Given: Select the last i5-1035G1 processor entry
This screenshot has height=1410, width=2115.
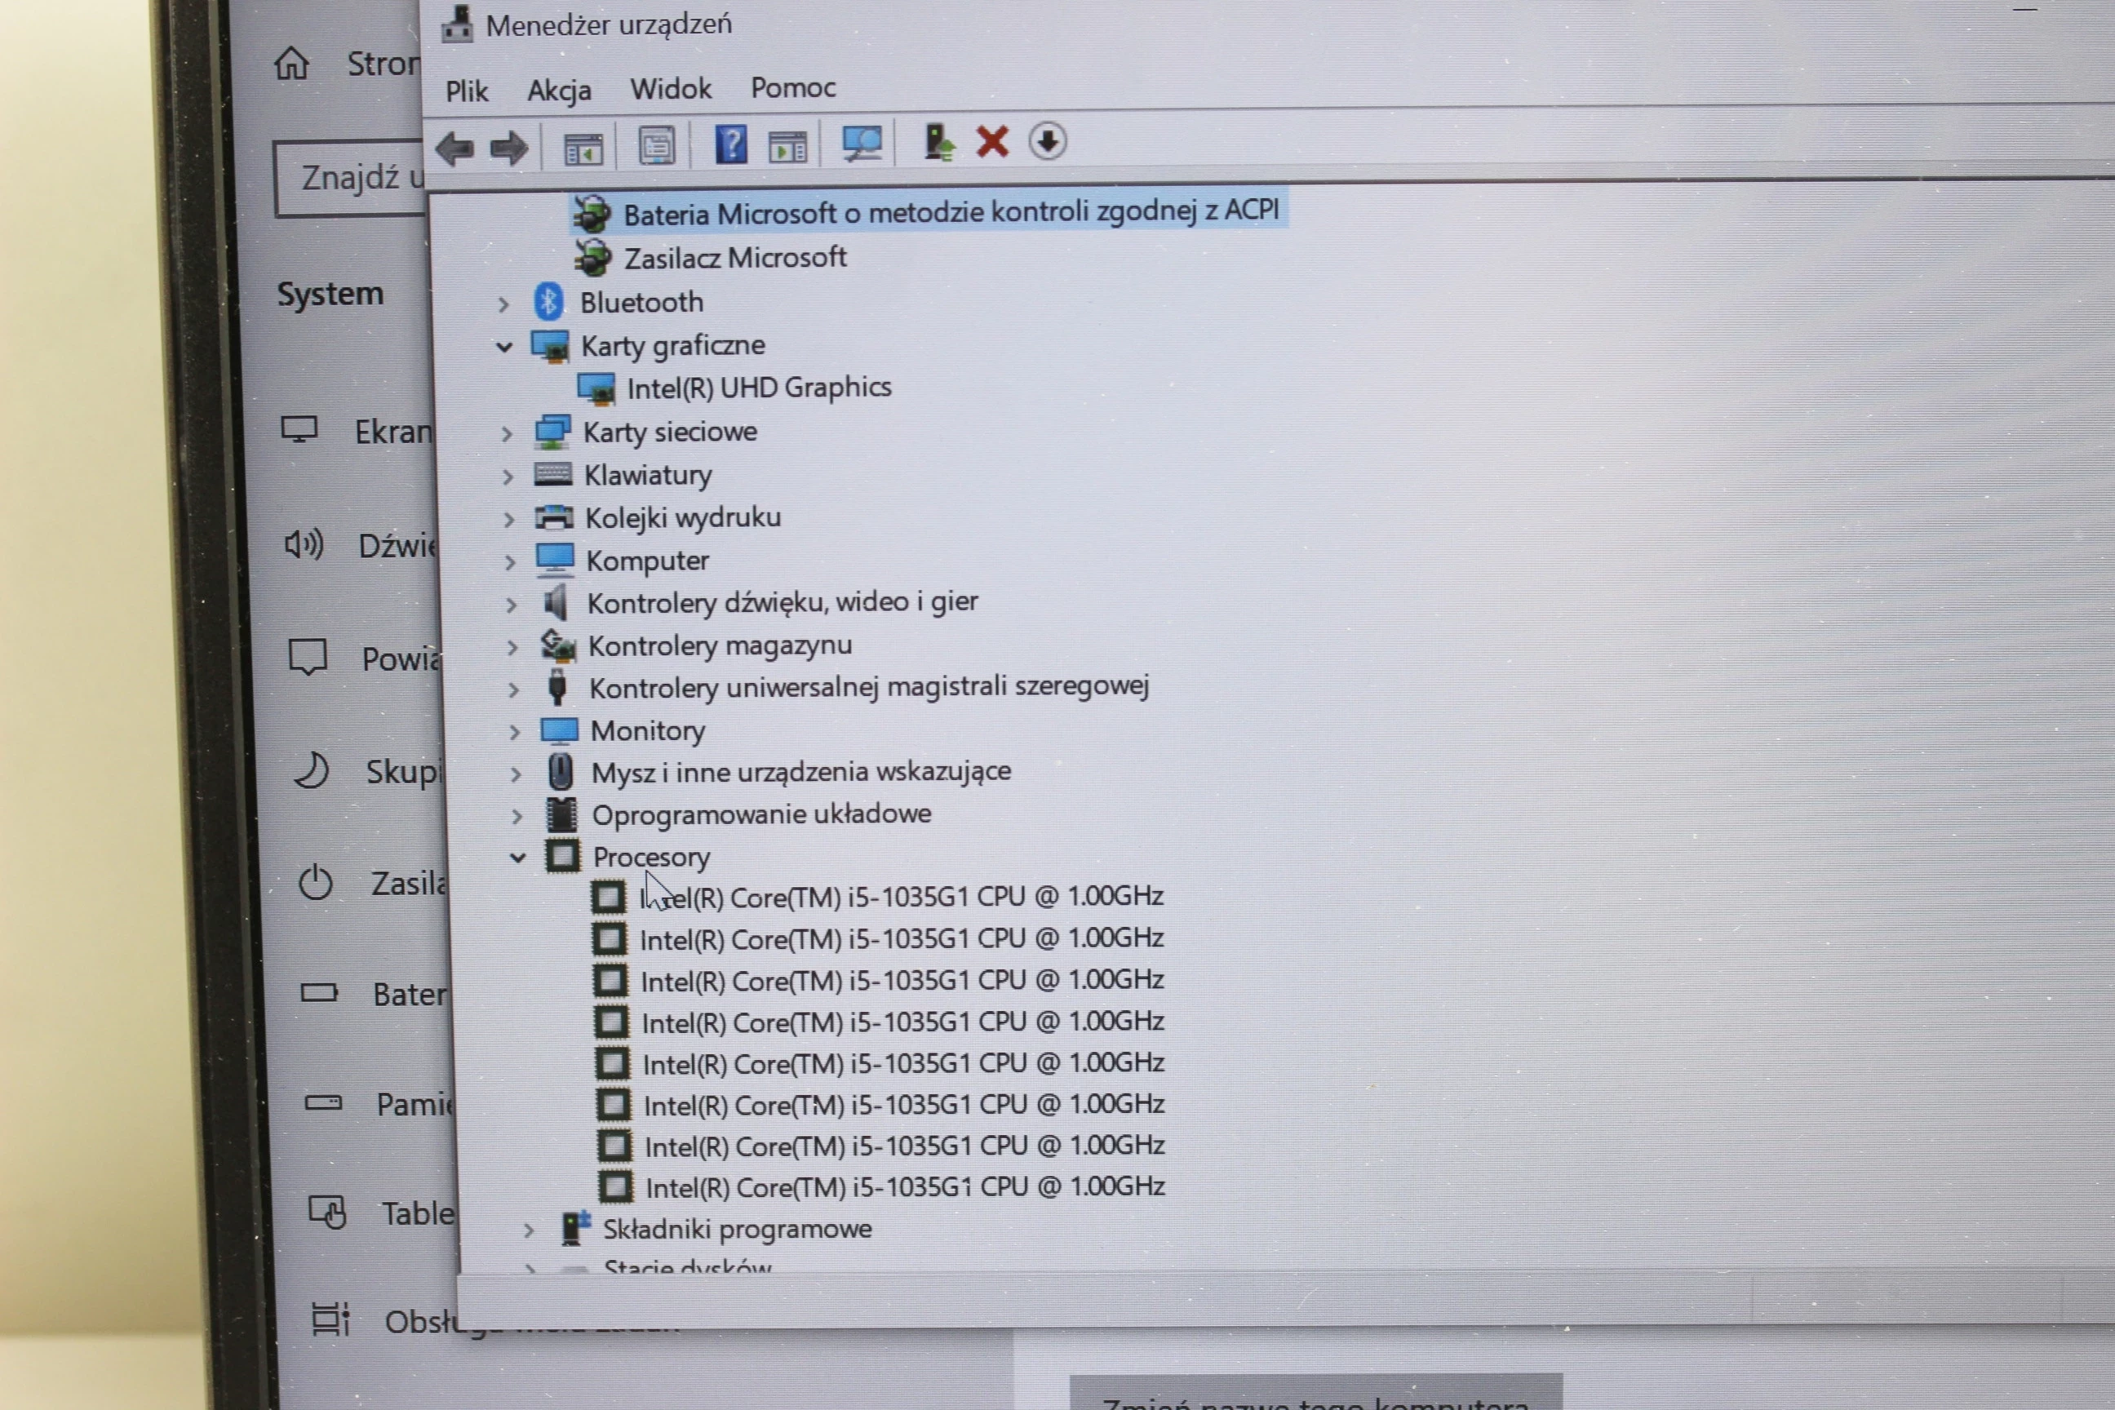Looking at the screenshot, I should click(904, 1187).
